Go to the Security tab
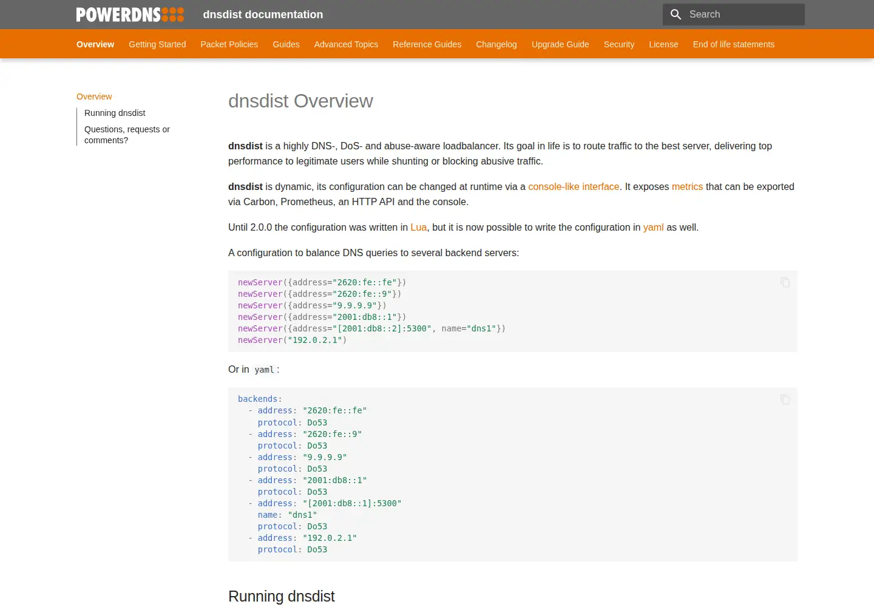Image resolution: width=874 pixels, height=607 pixels. click(x=619, y=44)
